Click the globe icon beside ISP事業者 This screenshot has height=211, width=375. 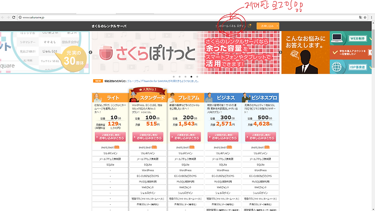[337, 67]
